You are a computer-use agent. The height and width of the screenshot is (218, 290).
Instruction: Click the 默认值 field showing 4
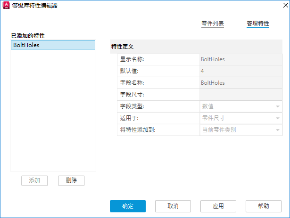click(x=240, y=71)
